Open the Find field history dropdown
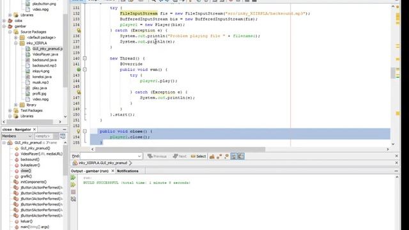 (x=139, y=156)
